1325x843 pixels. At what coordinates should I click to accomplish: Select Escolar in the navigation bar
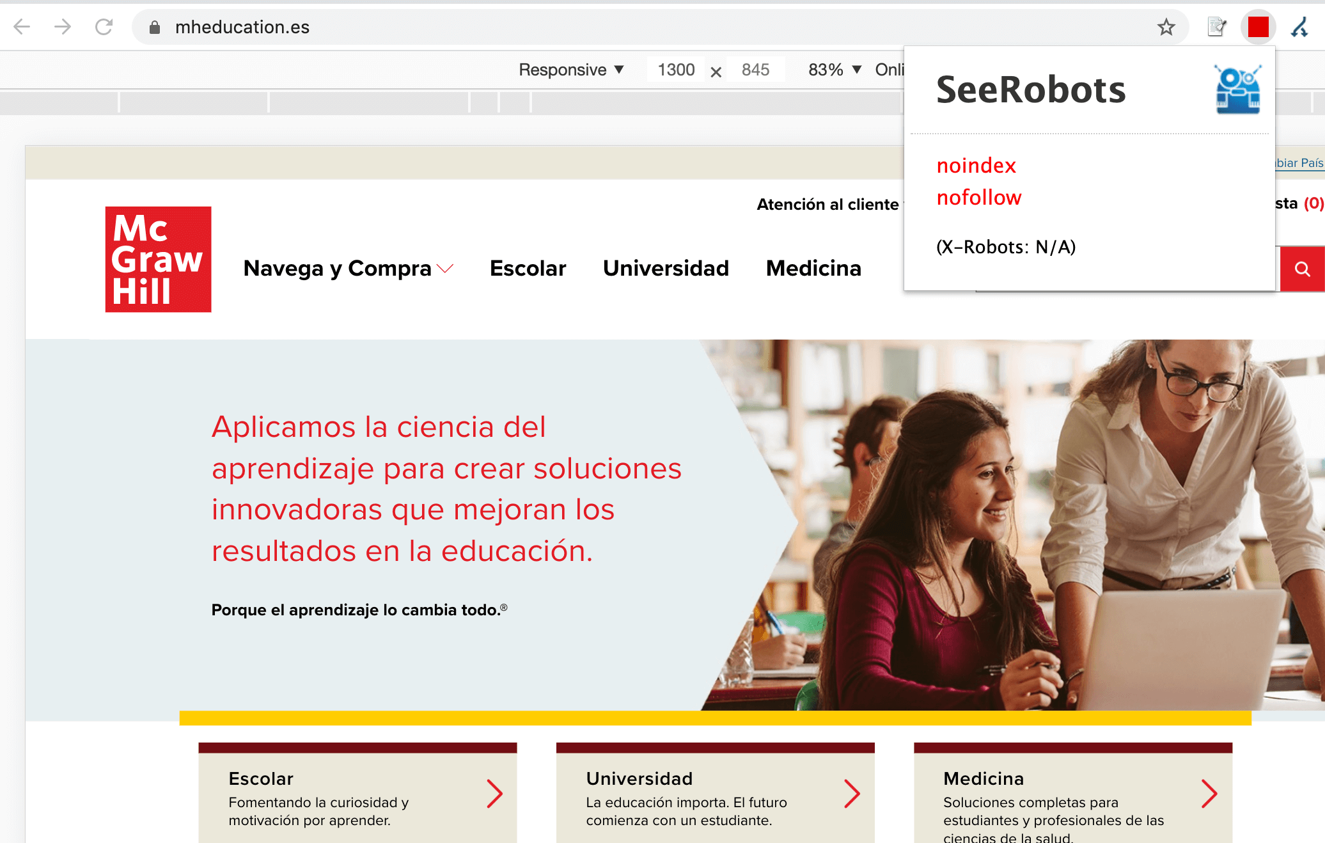pyautogui.click(x=528, y=268)
